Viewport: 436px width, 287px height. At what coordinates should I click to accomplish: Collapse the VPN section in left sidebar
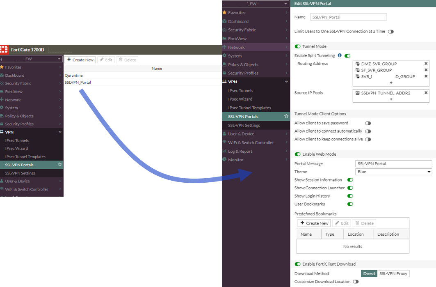pos(60,132)
